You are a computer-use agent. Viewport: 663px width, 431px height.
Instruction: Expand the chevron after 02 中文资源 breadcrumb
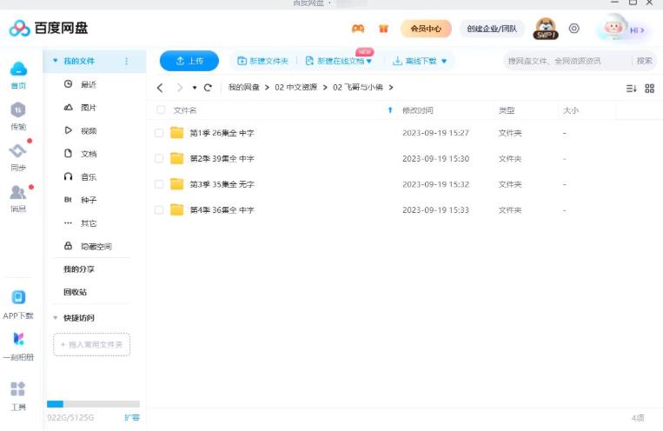click(x=325, y=87)
